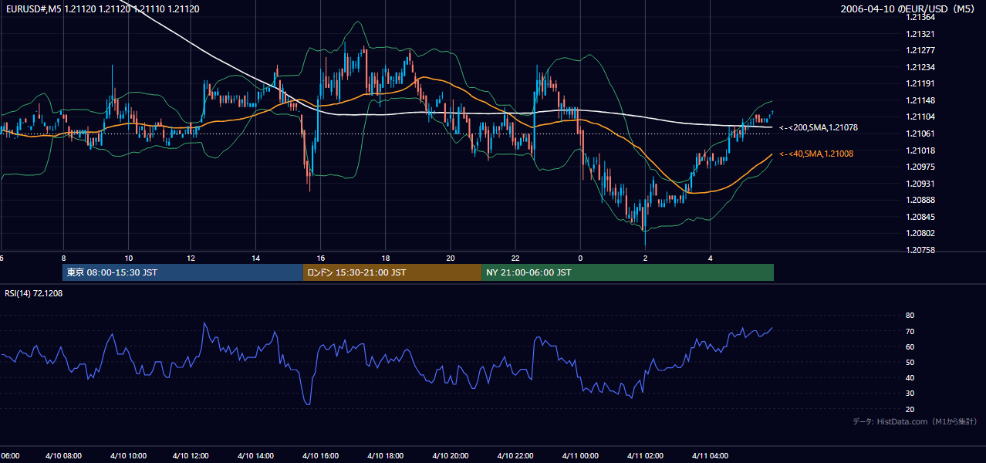
Task: Click the 4/10 10:00 time label
Action: click(129, 456)
